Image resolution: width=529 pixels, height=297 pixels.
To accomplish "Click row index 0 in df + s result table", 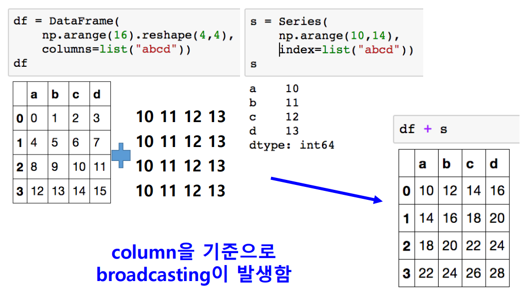I will coord(407,191).
